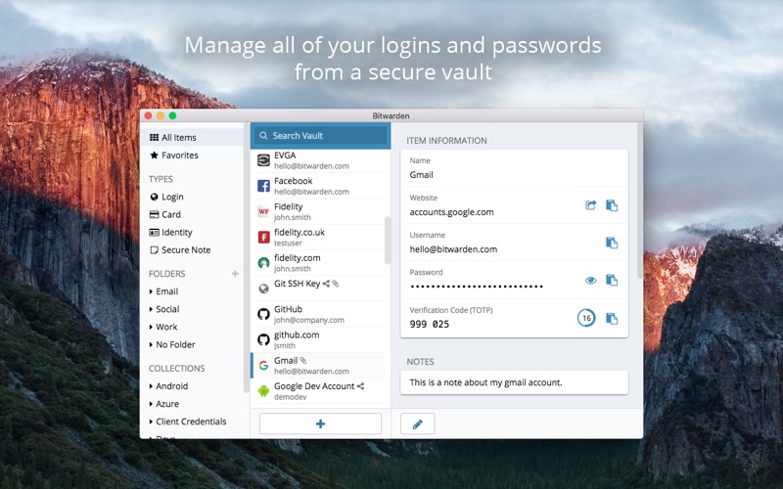Add a new folder with plus icon

235,274
